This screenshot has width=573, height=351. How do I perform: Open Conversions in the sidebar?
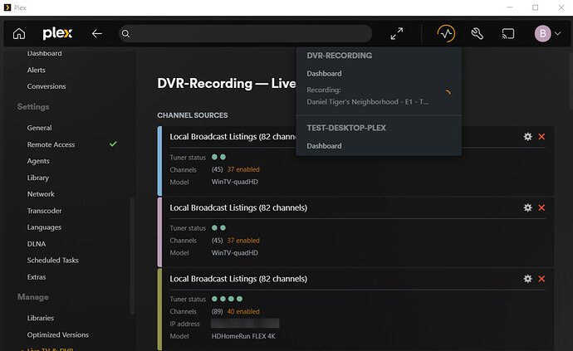[x=47, y=86]
